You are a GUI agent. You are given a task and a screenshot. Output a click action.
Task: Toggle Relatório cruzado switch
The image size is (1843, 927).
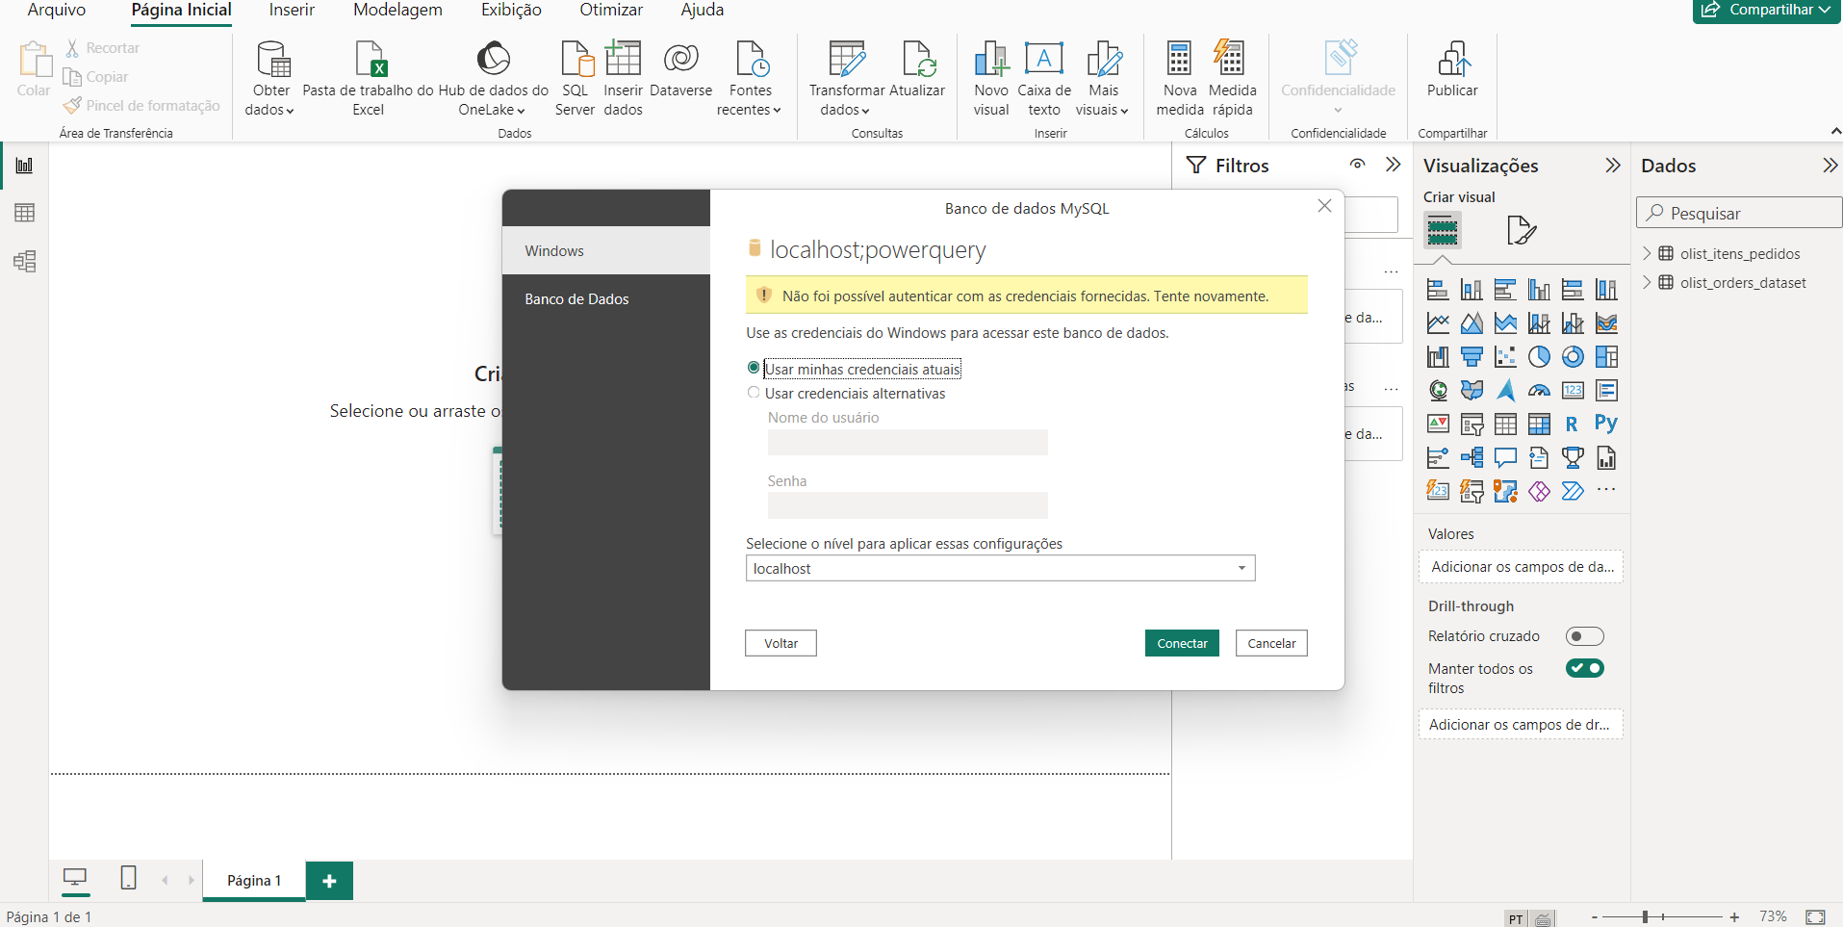coord(1584,636)
